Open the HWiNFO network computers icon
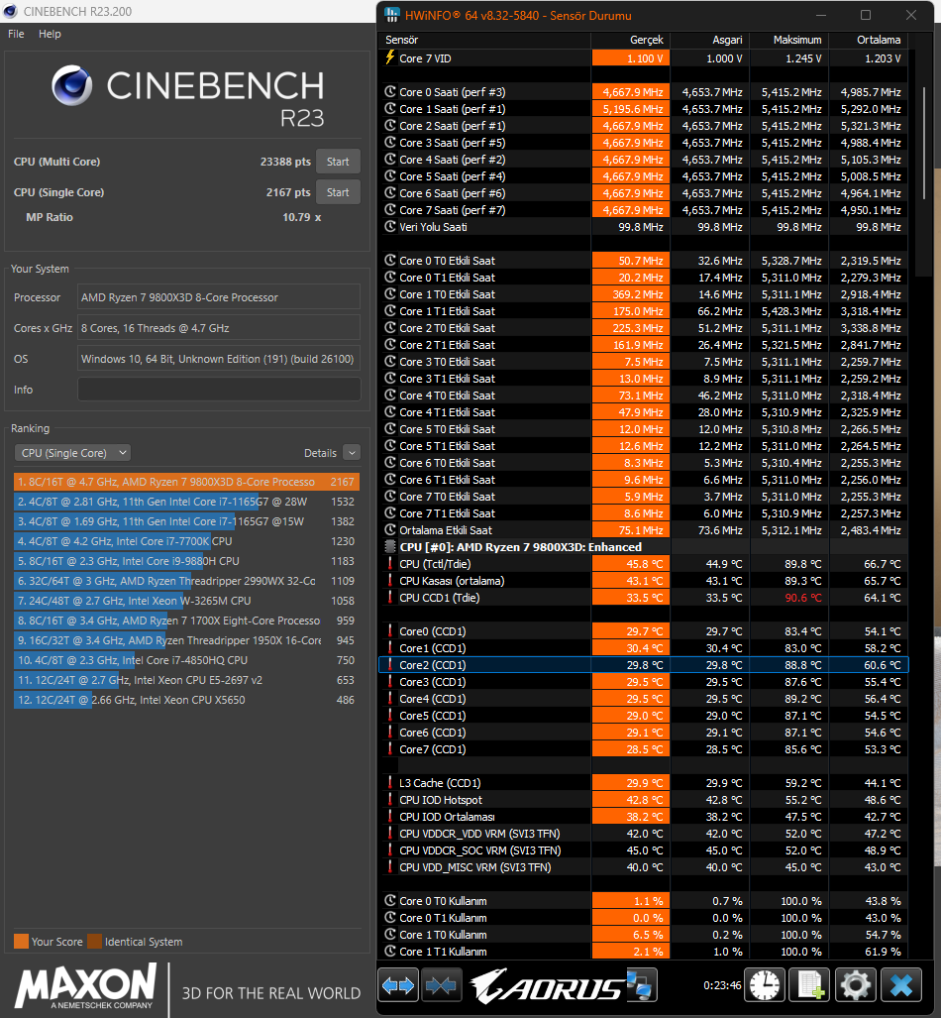941x1018 pixels. (x=641, y=985)
